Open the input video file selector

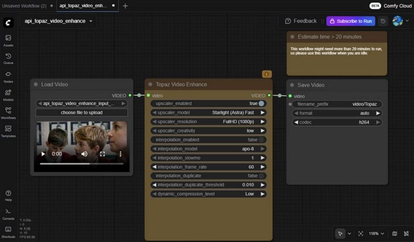click(82, 104)
